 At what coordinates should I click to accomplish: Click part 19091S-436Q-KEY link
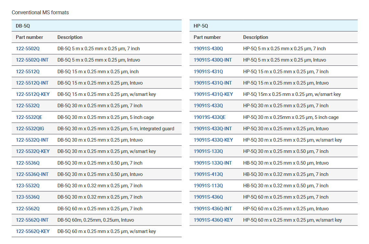click(x=213, y=220)
